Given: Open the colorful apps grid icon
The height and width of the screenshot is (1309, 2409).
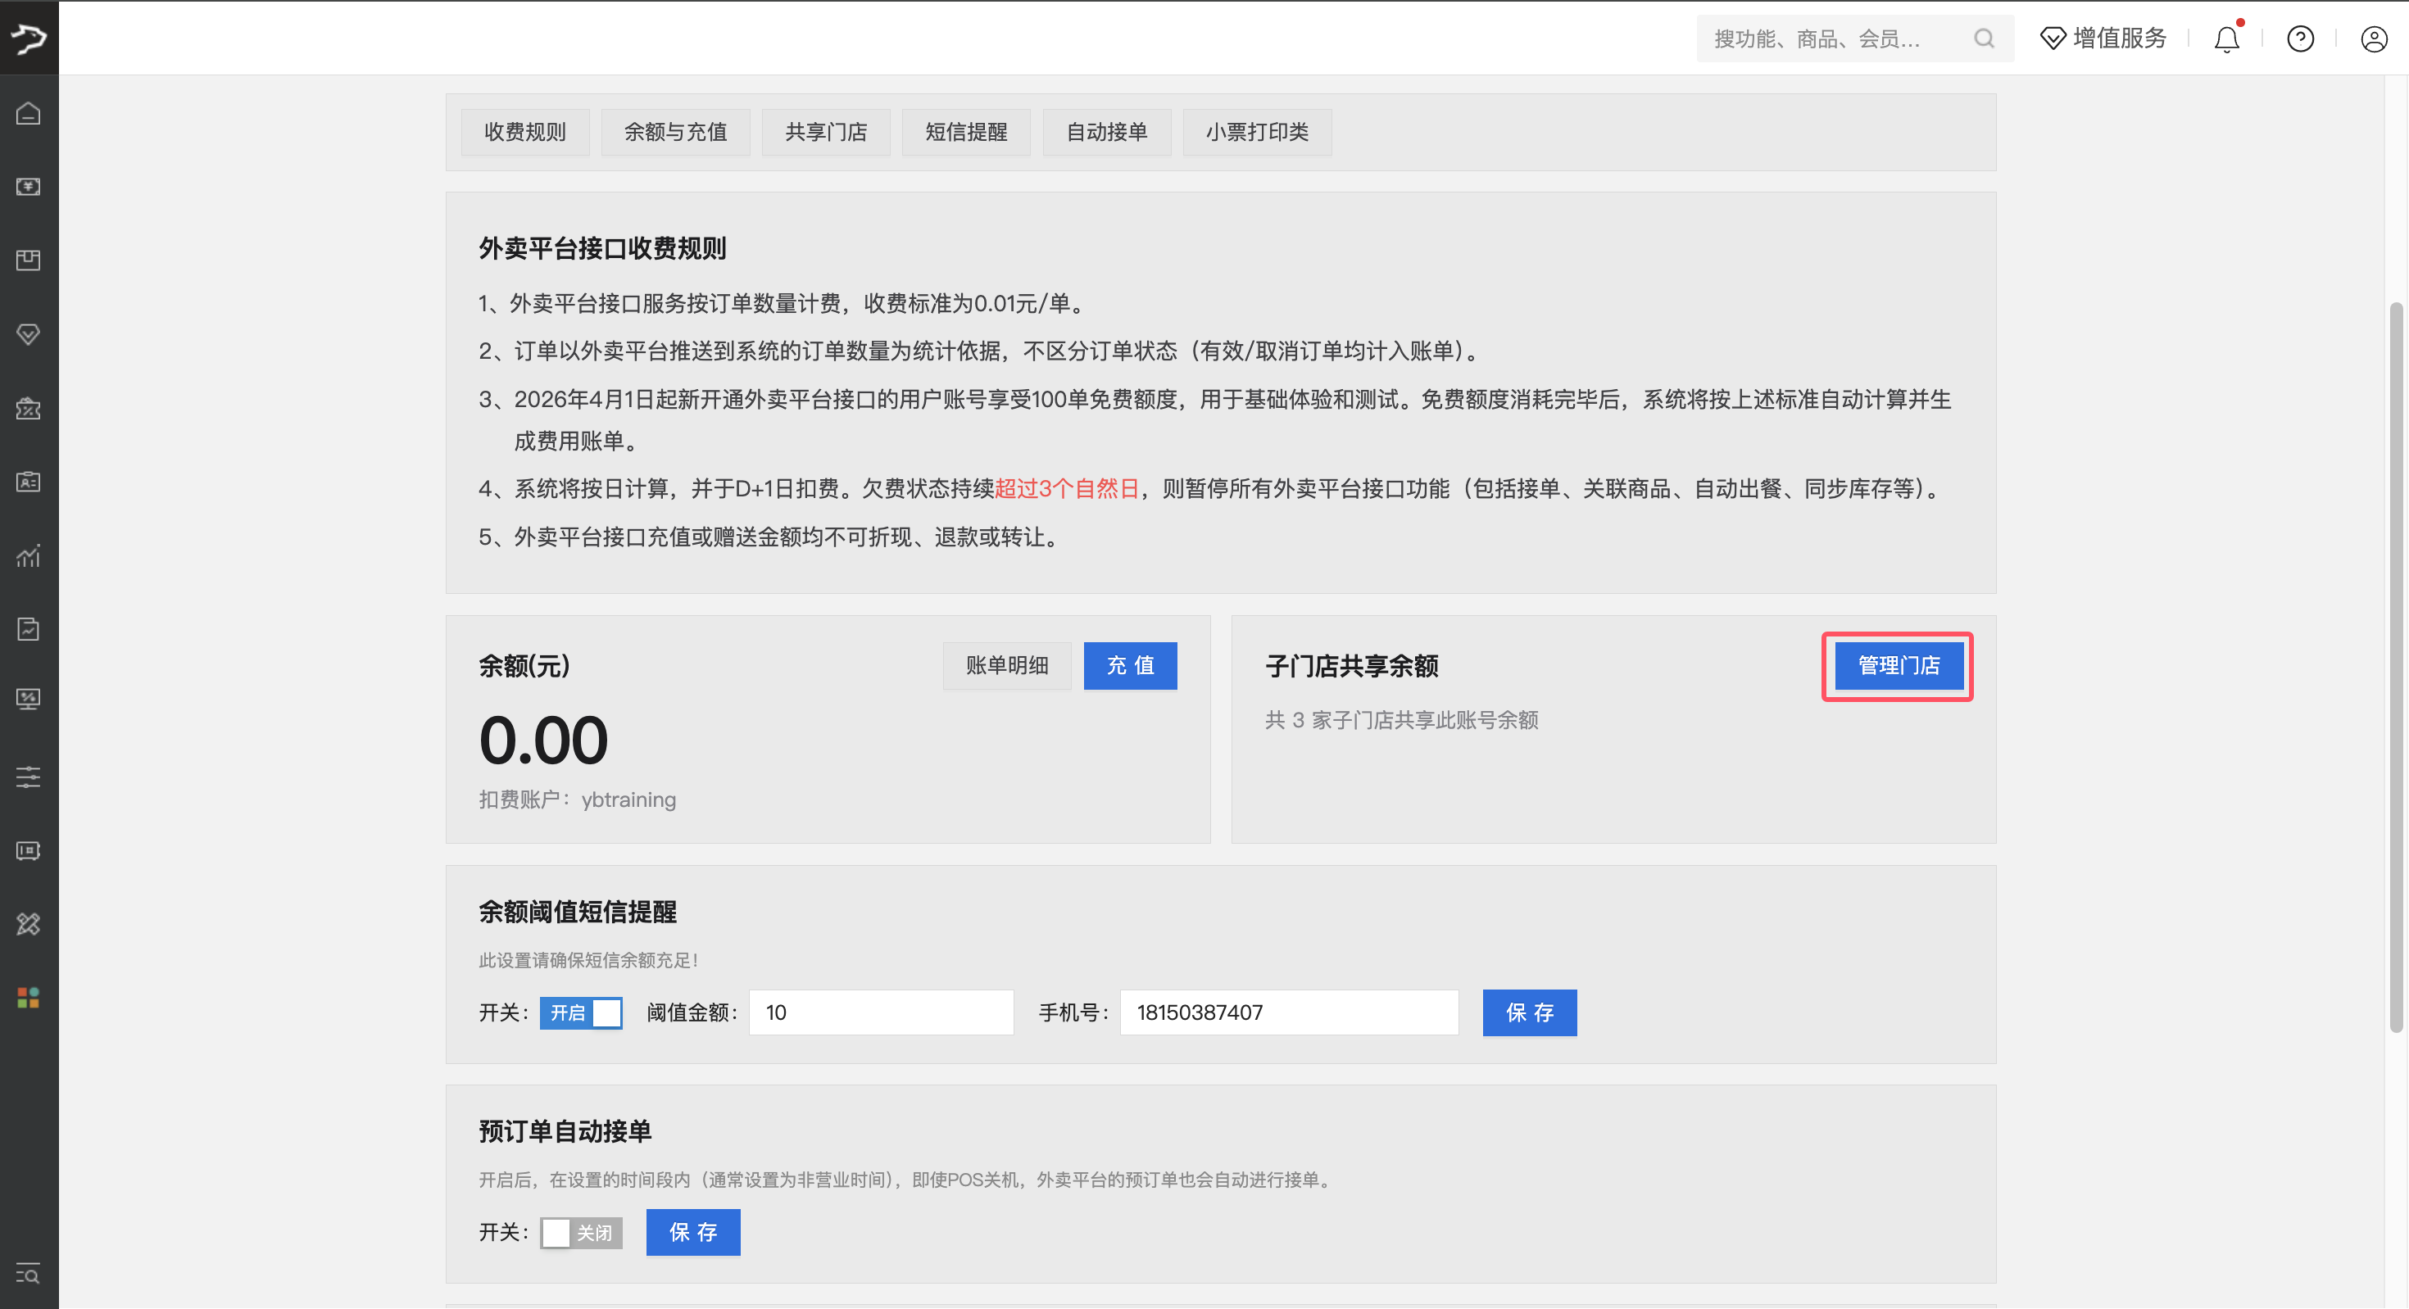Looking at the screenshot, I should [x=28, y=998].
